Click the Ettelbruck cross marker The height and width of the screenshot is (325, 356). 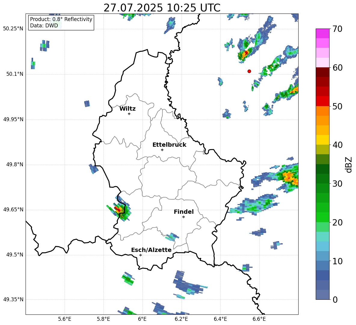(x=162, y=150)
